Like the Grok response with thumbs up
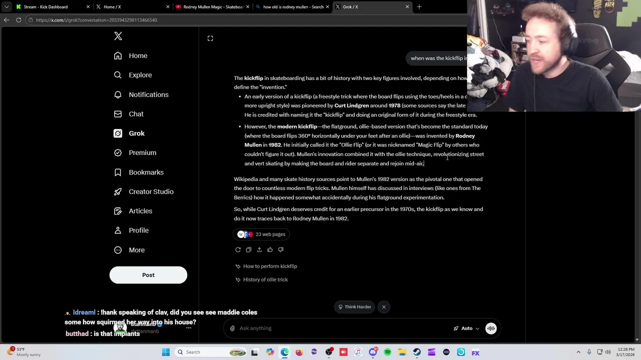Viewport: 641px width, 360px height. point(270,249)
